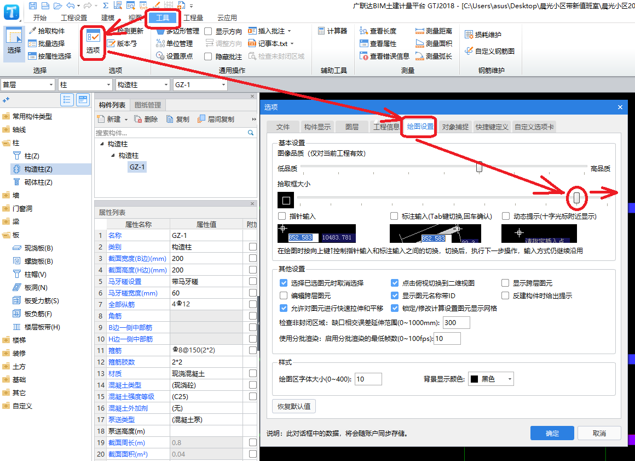Image resolution: width=635 pixels, height=461 pixels.
Task: Click 新建 new component icon
Action: pyautogui.click(x=101, y=119)
